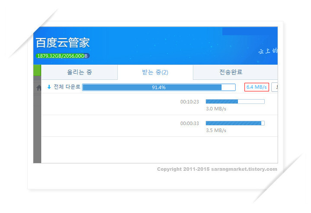
Task: Switch to the 올리는 중 upload tab
Action: pyautogui.click(x=79, y=72)
